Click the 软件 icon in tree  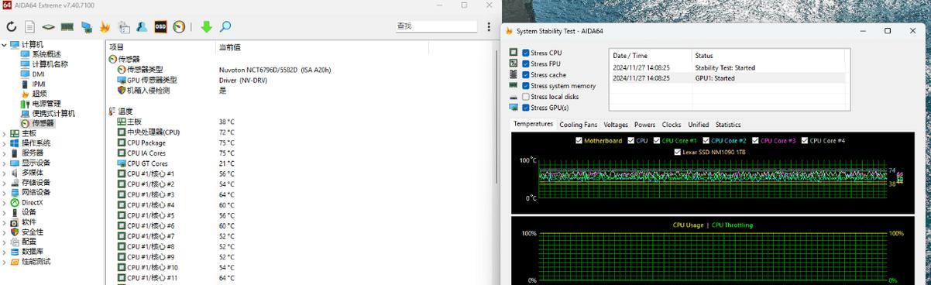(15, 222)
